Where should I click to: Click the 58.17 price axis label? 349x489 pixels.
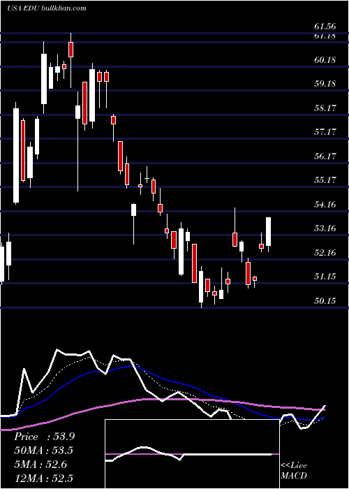click(325, 108)
